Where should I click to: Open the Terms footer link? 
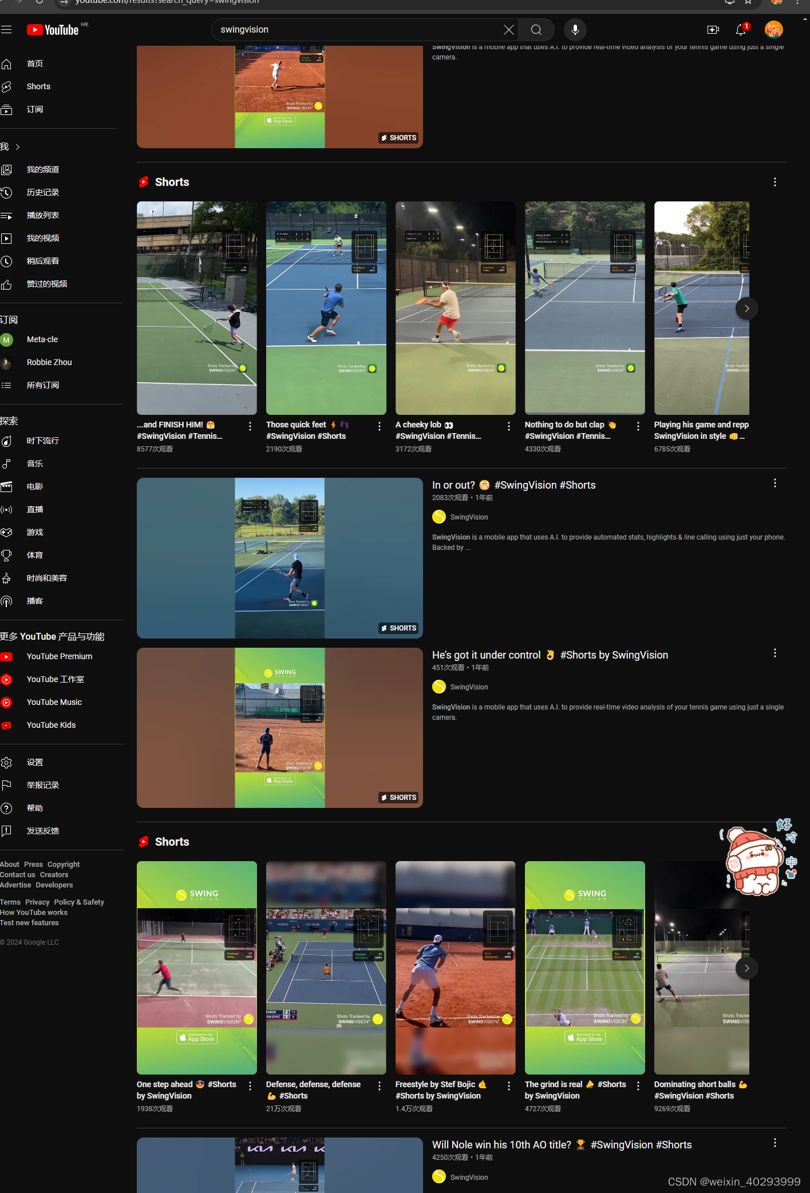pyautogui.click(x=10, y=902)
